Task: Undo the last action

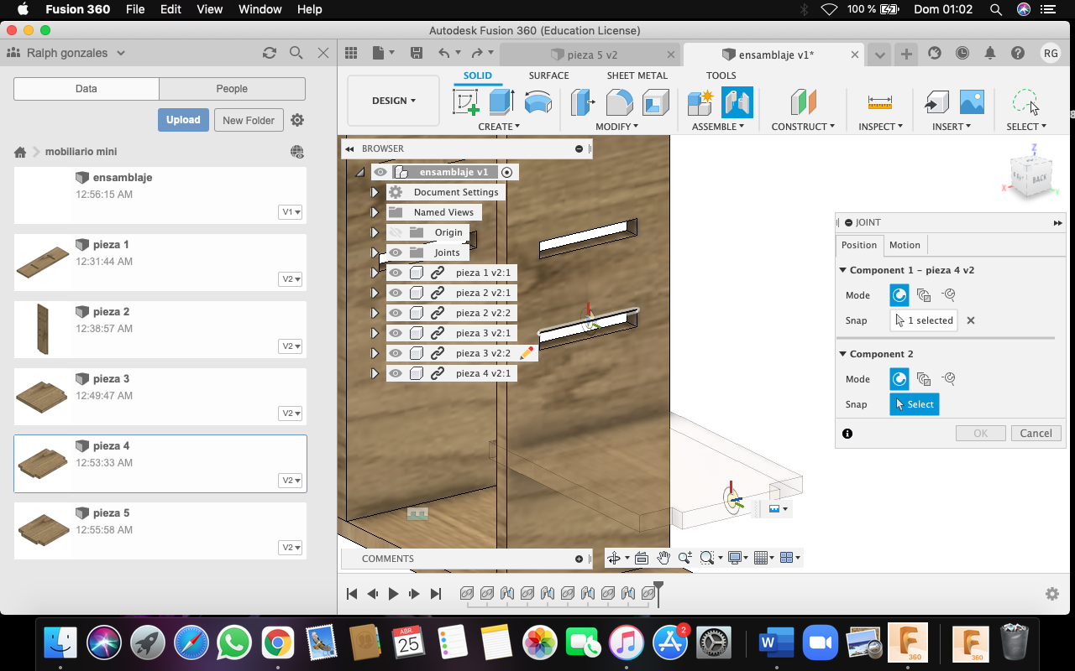Action: pyautogui.click(x=444, y=54)
